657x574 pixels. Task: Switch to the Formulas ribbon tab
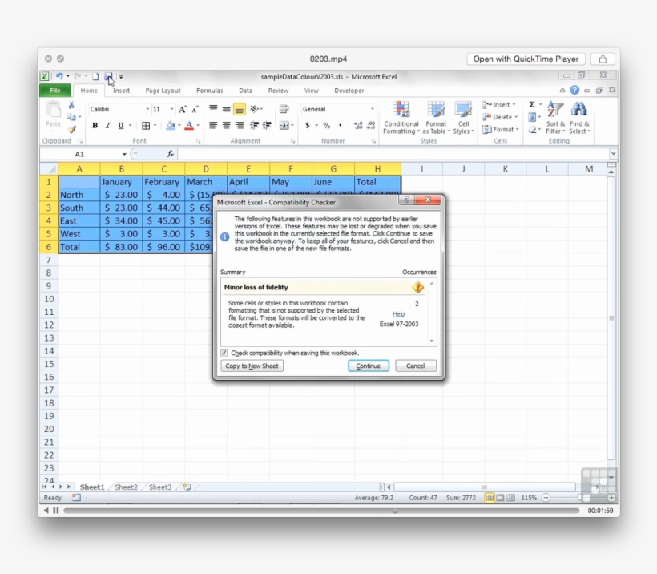point(209,90)
